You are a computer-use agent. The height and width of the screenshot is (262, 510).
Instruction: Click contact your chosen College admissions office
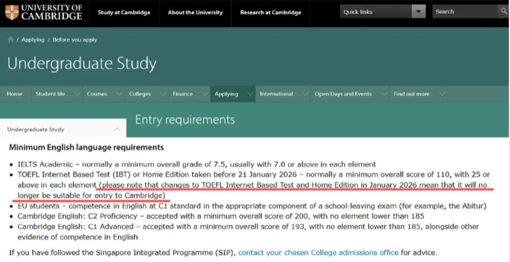[x=318, y=252]
